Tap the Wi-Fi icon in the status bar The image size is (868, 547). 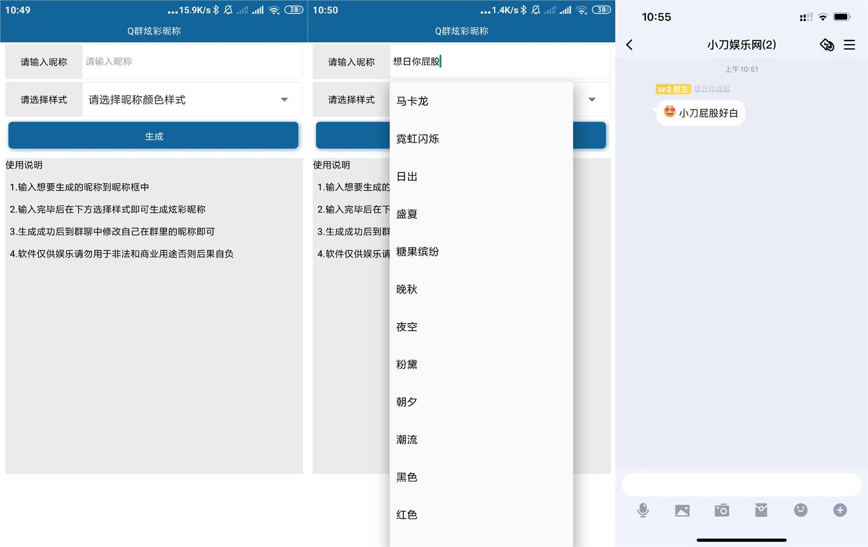(x=822, y=17)
